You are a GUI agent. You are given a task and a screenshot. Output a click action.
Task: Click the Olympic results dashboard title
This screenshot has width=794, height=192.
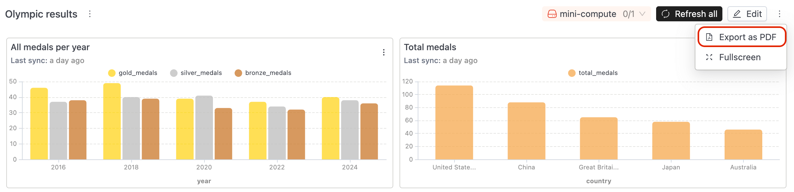tap(41, 14)
